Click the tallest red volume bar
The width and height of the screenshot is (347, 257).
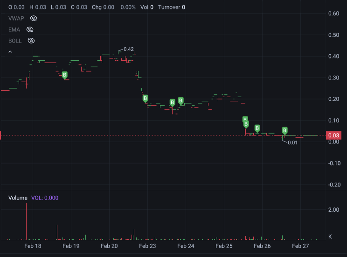26,221
